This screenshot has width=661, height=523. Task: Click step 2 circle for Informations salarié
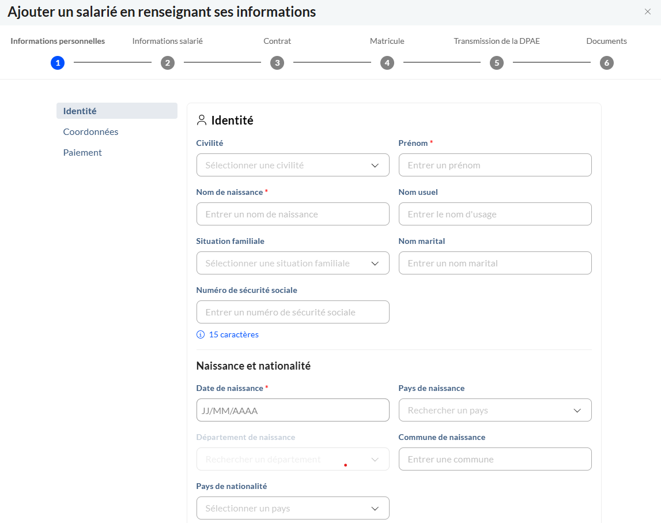168,63
